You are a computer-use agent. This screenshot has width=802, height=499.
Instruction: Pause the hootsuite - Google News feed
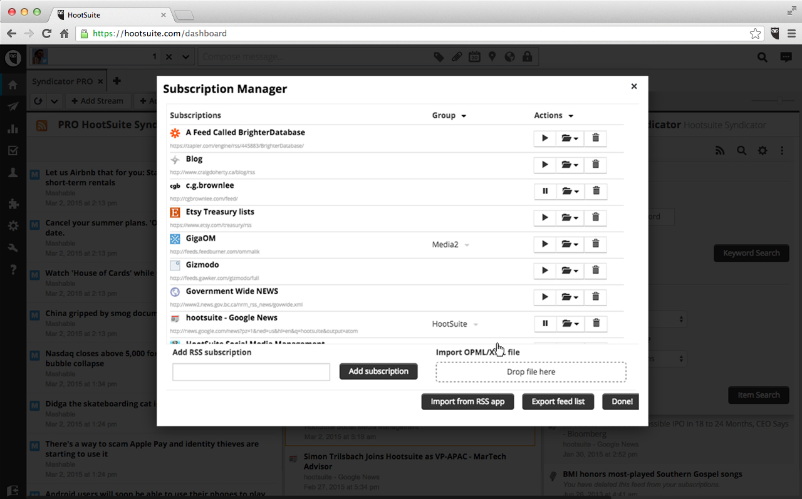pos(545,324)
